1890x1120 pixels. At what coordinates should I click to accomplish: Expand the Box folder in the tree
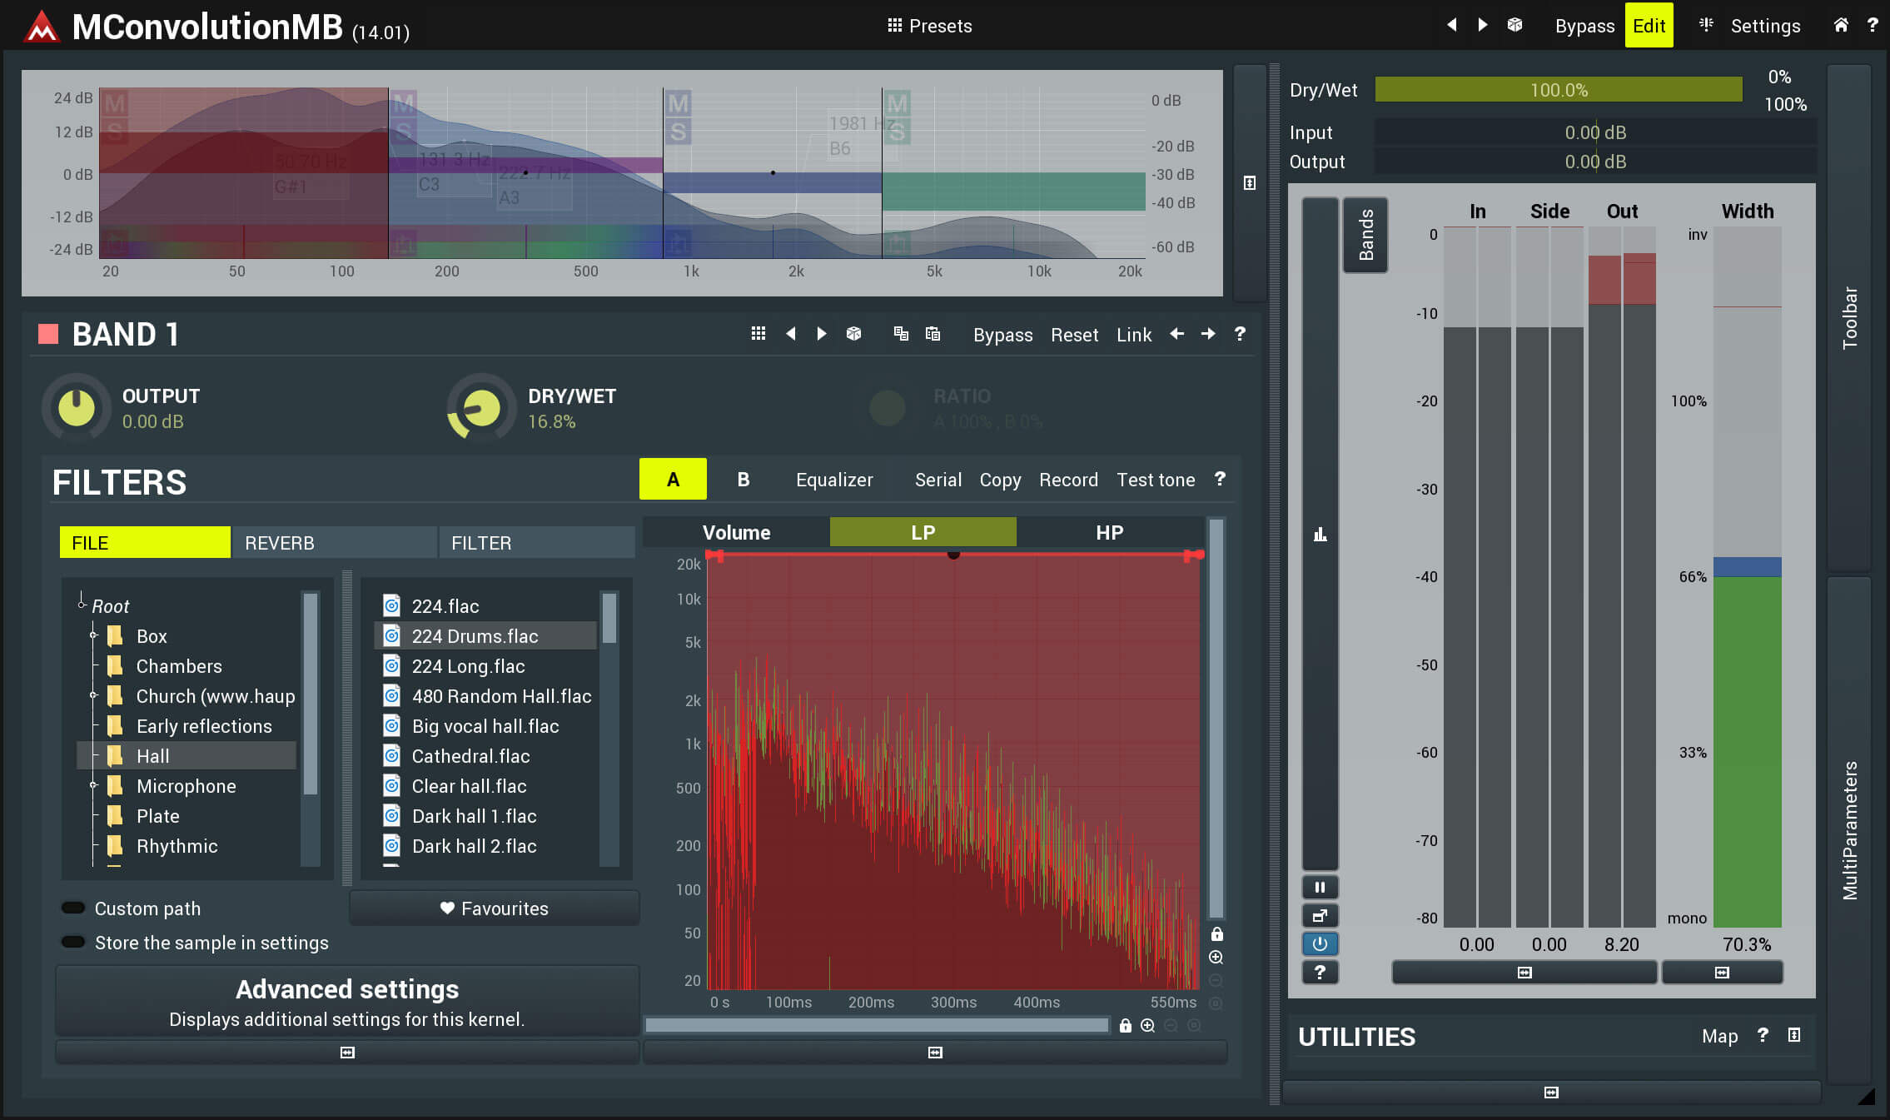pos(93,635)
